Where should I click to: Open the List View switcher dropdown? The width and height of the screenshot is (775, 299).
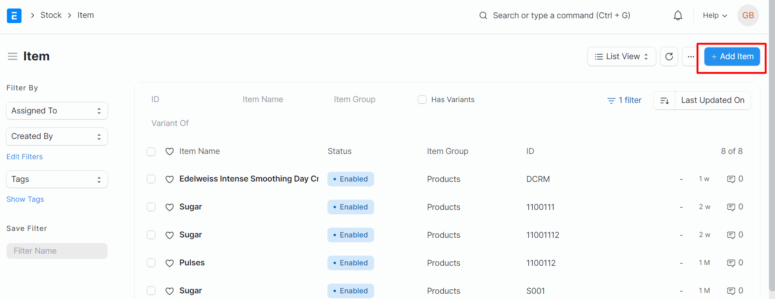click(621, 56)
